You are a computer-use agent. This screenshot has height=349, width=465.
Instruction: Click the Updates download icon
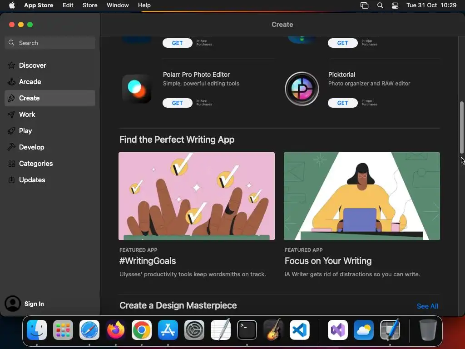coord(11,180)
